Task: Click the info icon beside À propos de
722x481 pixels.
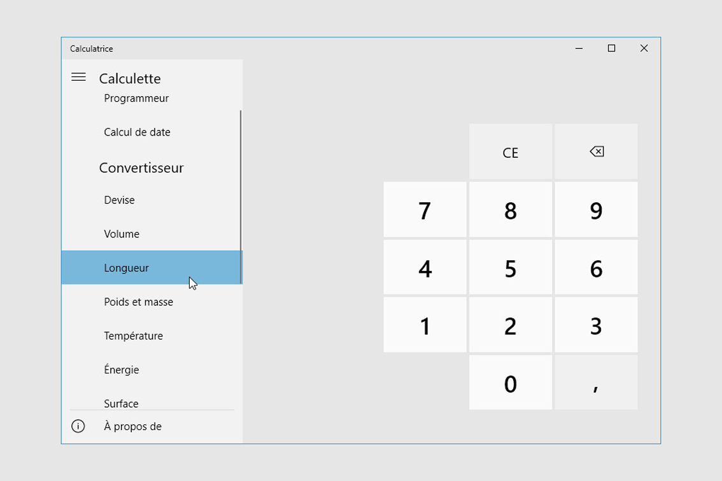Action: 78,426
